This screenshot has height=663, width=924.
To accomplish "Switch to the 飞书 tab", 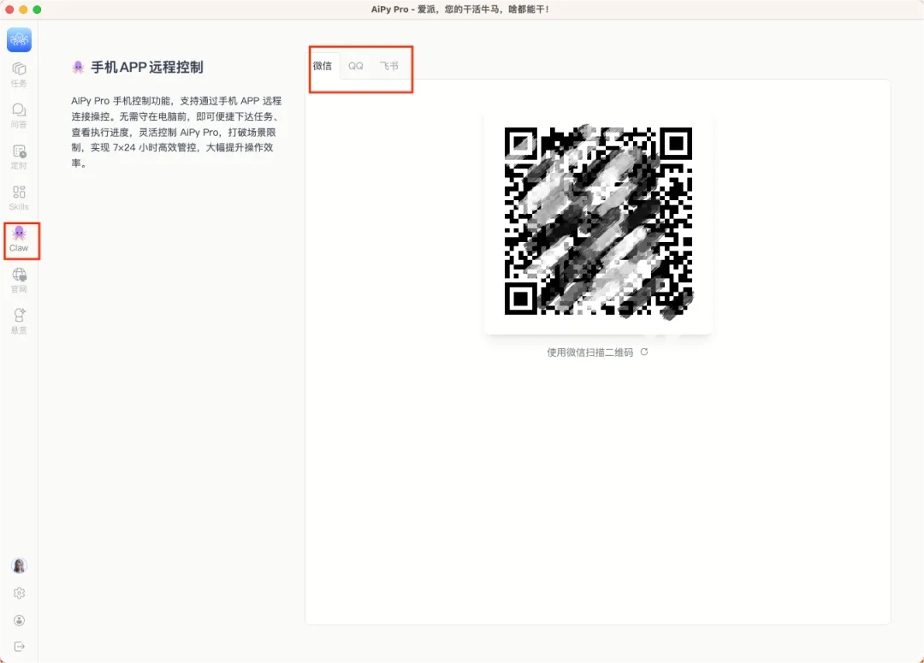I will [x=389, y=66].
